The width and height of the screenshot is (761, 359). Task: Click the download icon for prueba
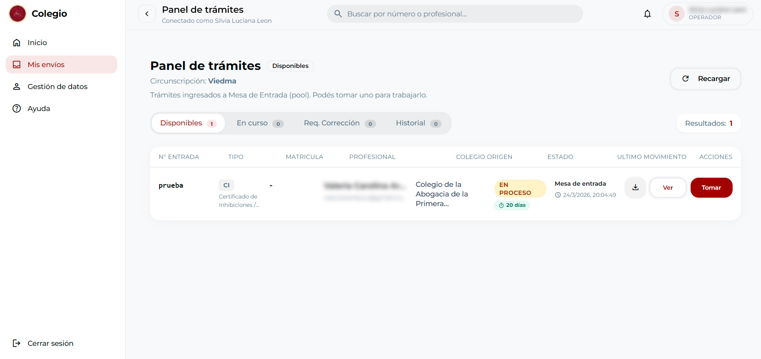[635, 188]
